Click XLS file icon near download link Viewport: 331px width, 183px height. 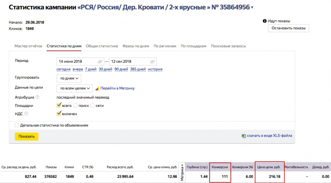click(244, 136)
